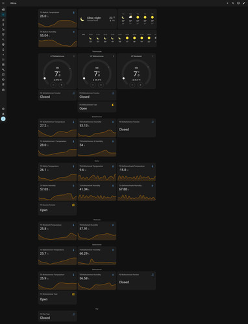Image resolution: width=248 pixels, height=324 pixels.
Task: Open the settings gear in the sidebar
Action: click(x=3, y=109)
